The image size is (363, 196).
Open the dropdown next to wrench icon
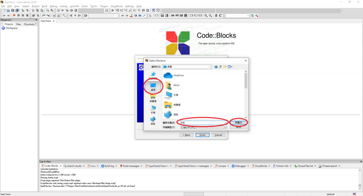pos(248,16)
